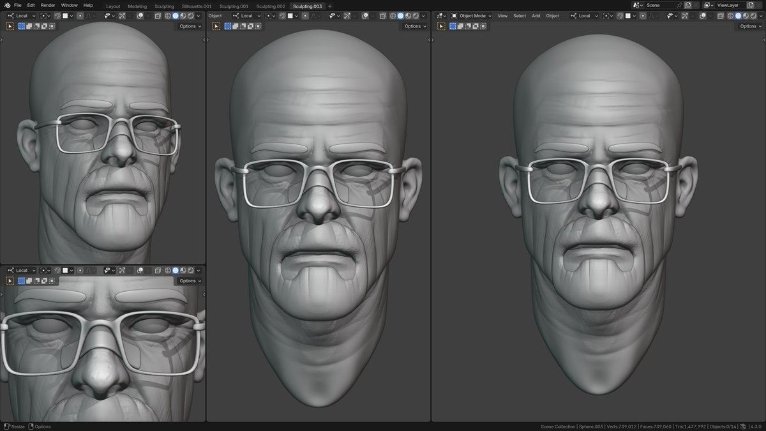Toggle snapping magnet in right viewport

coord(620,16)
